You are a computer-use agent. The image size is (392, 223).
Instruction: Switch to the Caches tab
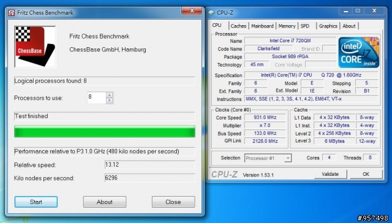coord(238,26)
